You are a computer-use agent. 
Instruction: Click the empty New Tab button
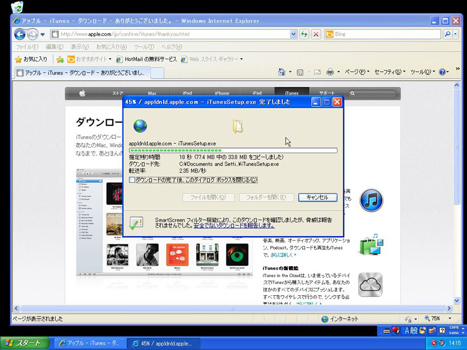click(157, 73)
